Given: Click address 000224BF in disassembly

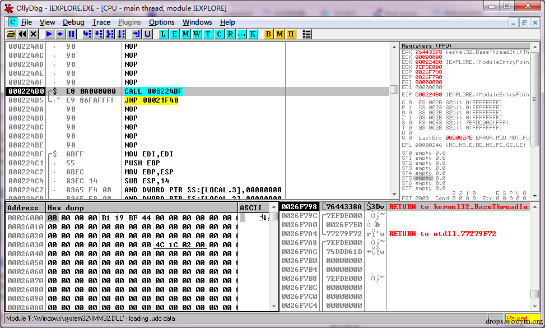Looking at the screenshot, I should tap(26, 154).
